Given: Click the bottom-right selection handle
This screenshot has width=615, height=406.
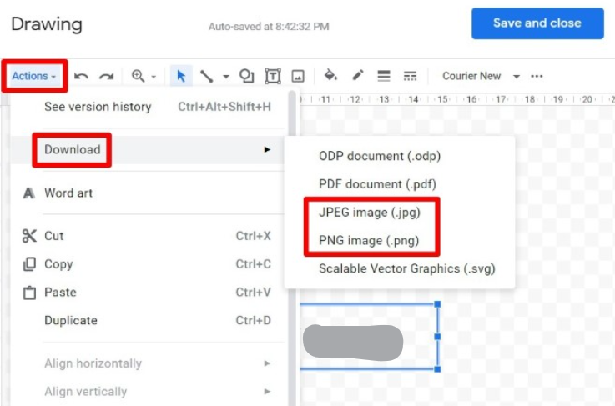Looking at the screenshot, I should 438,369.
